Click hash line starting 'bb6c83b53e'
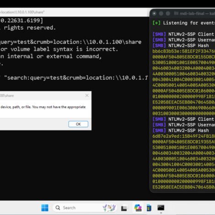 coord(184,51)
